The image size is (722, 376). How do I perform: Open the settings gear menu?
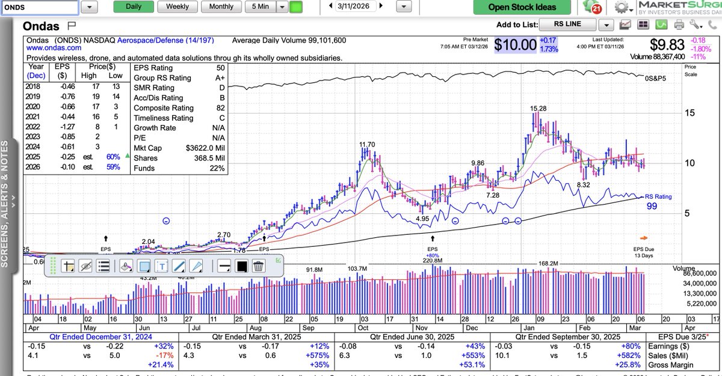pyautogui.click(x=623, y=7)
